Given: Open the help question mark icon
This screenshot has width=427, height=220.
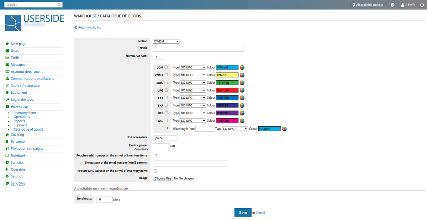Looking at the screenshot, I should click(x=392, y=5).
